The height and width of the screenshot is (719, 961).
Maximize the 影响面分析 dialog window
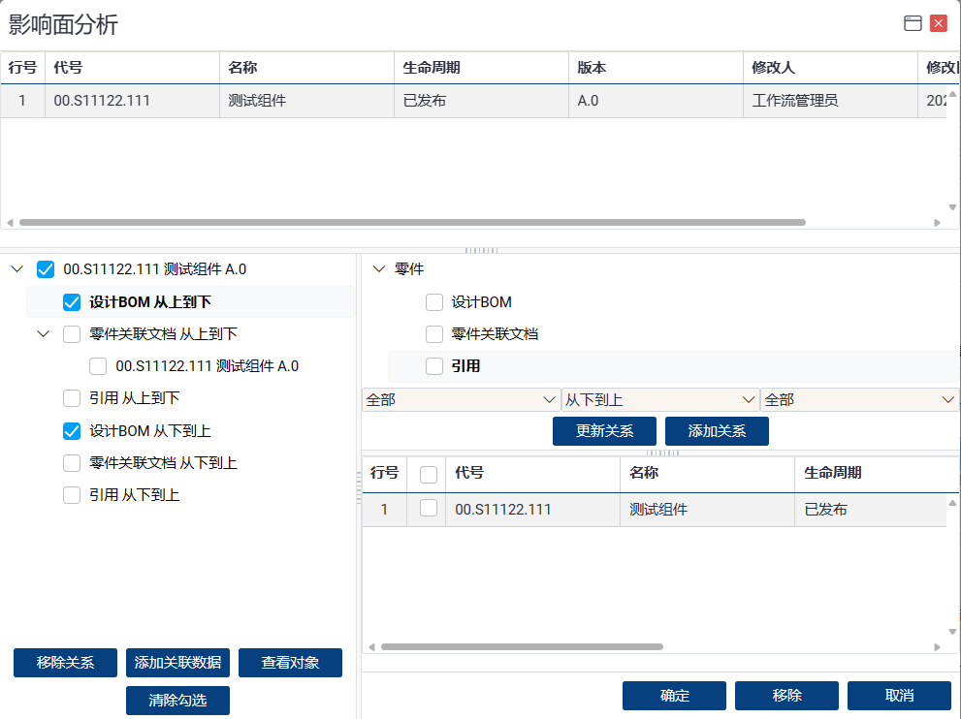tap(913, 24)
